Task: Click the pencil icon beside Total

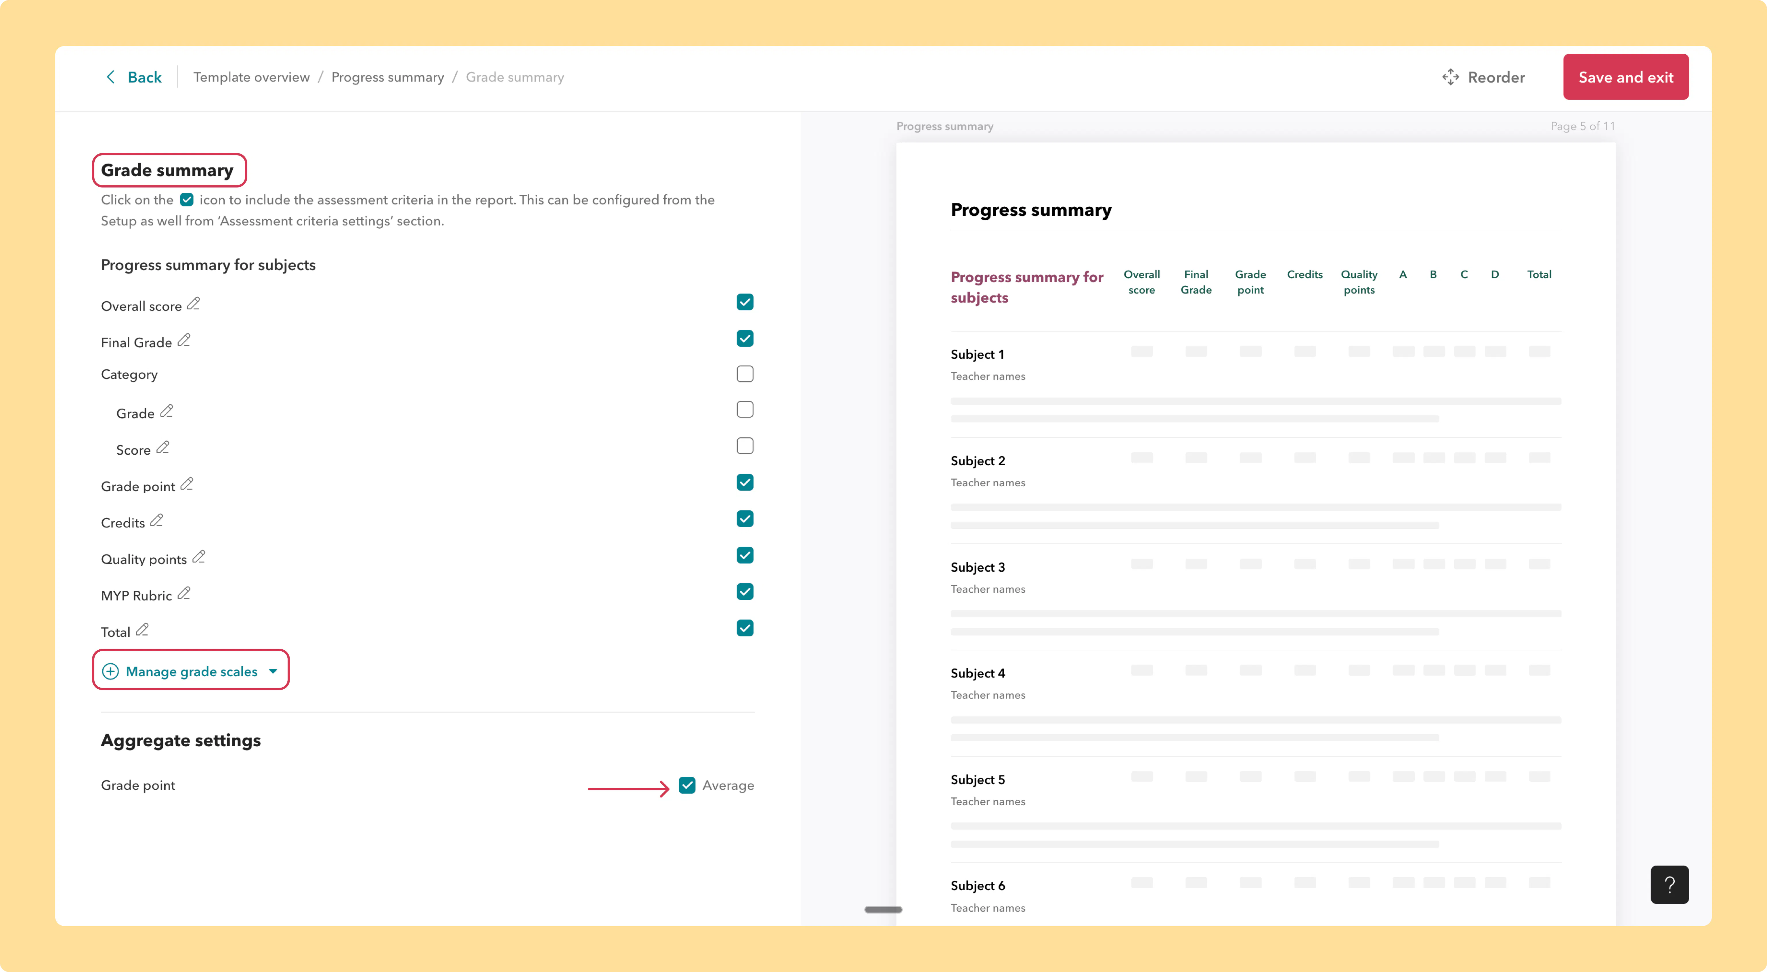Action: point(142,630)
